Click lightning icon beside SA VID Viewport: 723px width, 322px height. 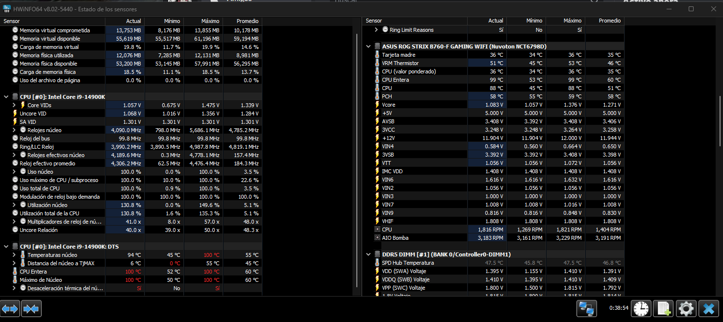click(15, 122)
